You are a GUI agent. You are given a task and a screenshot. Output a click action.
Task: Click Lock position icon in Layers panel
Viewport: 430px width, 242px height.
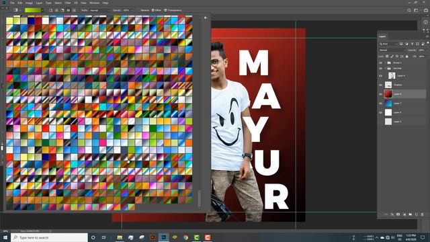tap(397, 56)
